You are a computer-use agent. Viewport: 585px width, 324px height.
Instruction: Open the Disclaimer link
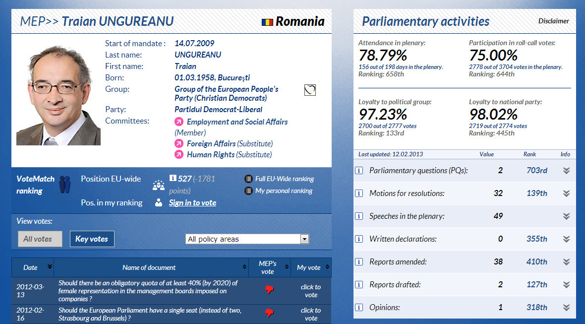click(554, 21)
